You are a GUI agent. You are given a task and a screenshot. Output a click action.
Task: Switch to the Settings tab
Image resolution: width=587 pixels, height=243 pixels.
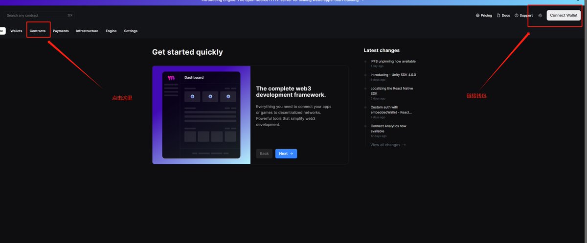coord(131,31)
